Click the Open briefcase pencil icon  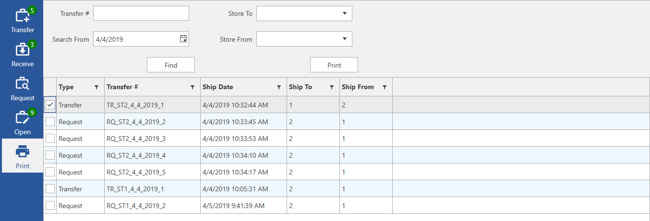[23, 118]
